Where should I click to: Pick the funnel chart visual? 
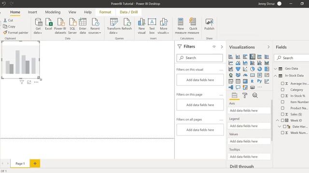pyautogui.click(x=238, y=69)
